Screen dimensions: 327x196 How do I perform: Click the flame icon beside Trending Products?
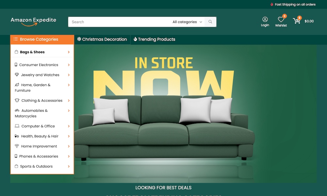click(135, 39)
